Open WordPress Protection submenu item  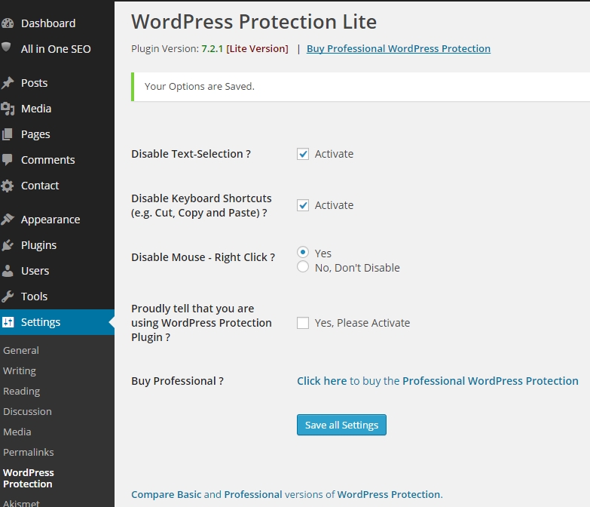(29, 478)
